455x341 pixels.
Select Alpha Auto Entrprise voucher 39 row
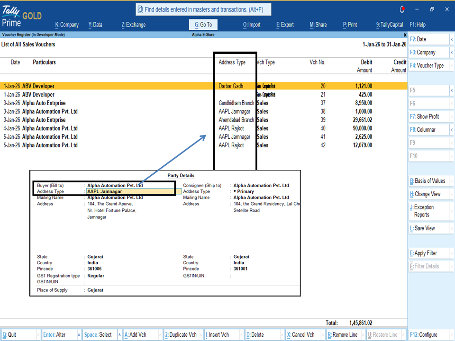point(203,120)
